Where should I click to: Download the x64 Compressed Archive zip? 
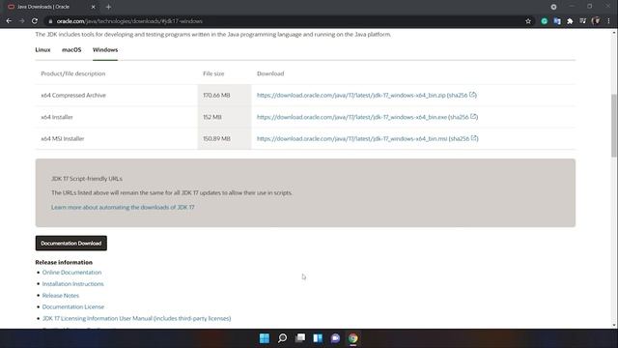(x=351, y=95)
